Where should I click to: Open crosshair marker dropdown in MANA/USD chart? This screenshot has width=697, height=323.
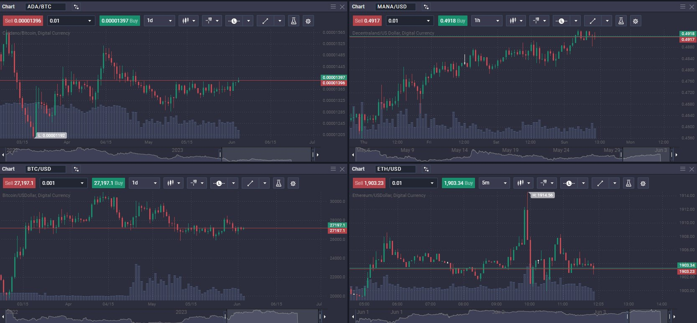pyautogui.click(x=539, y=21)
